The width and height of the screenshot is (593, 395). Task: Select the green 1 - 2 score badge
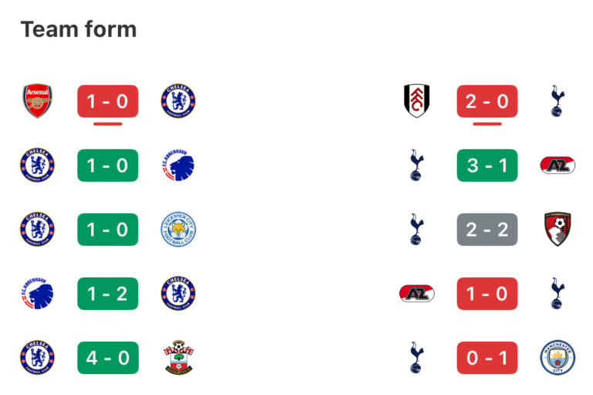107,294
